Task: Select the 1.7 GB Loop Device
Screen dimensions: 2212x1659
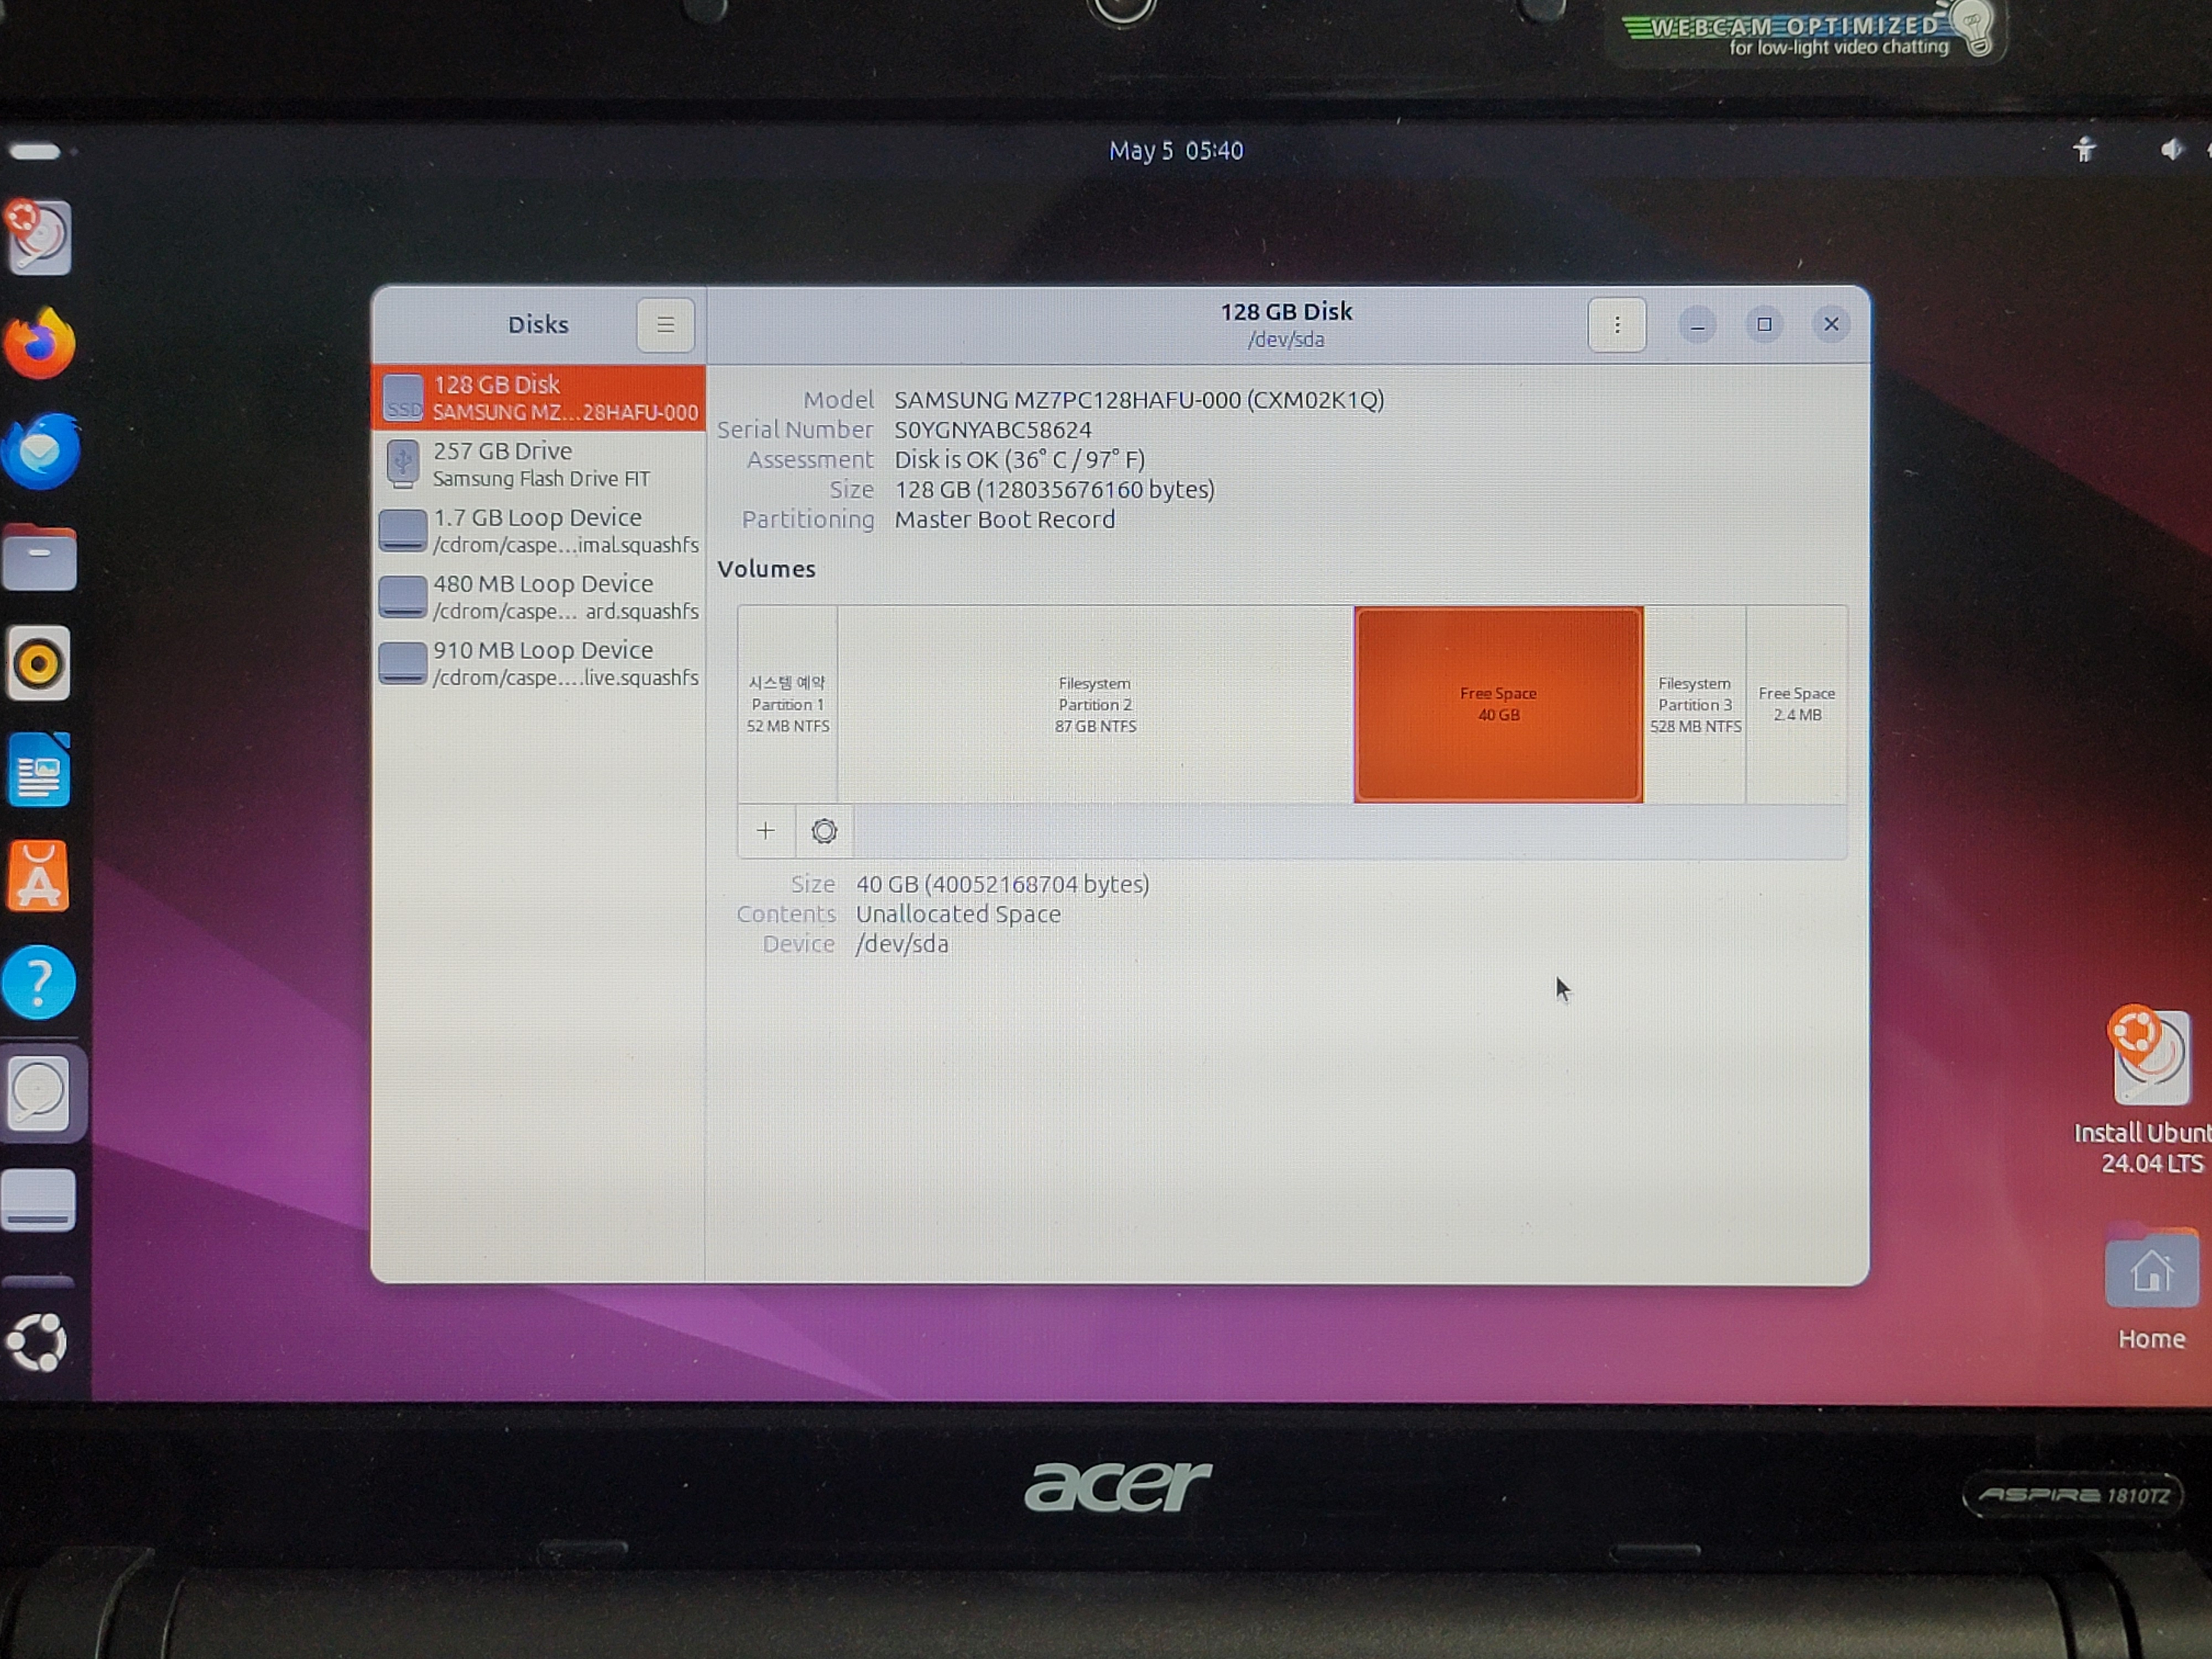Action: click(x=539, y=531)
